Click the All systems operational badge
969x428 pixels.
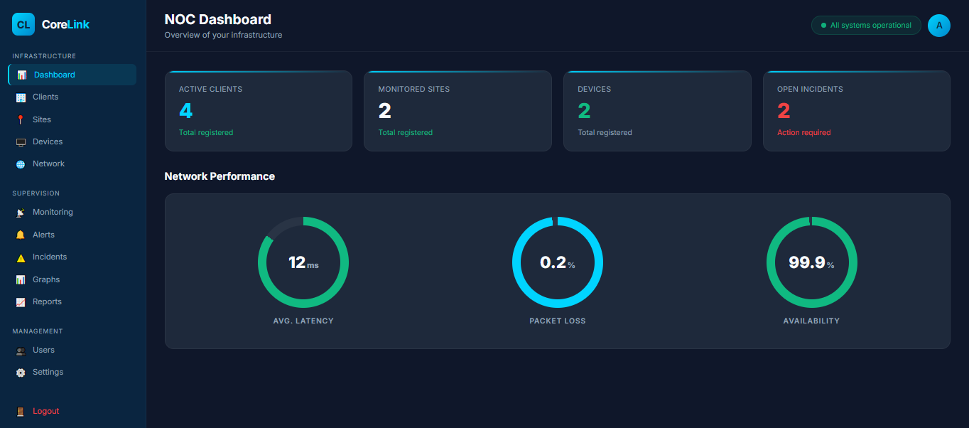tap(866, 26)
